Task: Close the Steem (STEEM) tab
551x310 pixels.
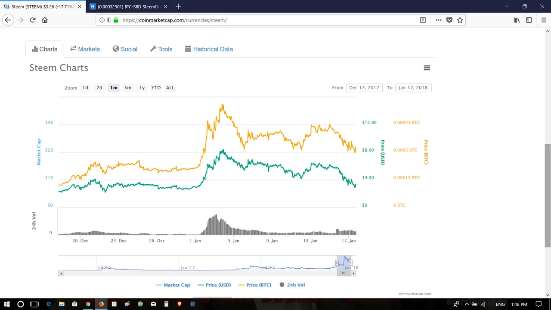Action: click(79, 6)
